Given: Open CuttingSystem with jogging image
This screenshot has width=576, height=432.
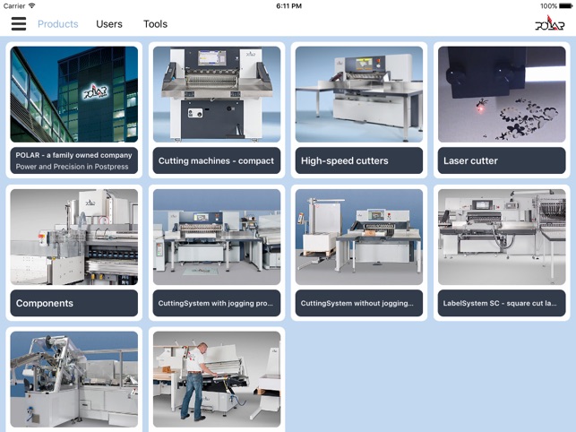Looking at the screenshot, I should [x=217, y=237].
